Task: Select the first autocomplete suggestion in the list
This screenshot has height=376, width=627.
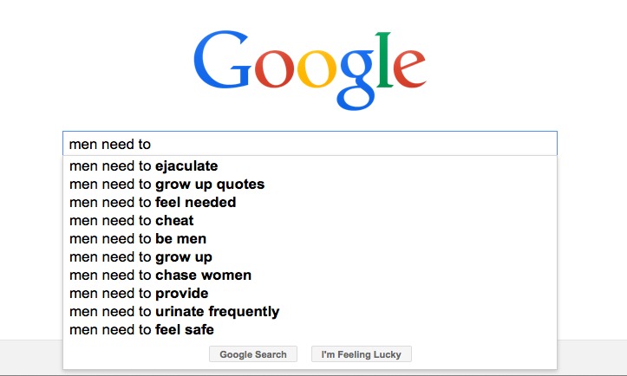Action: click(310, 165)
